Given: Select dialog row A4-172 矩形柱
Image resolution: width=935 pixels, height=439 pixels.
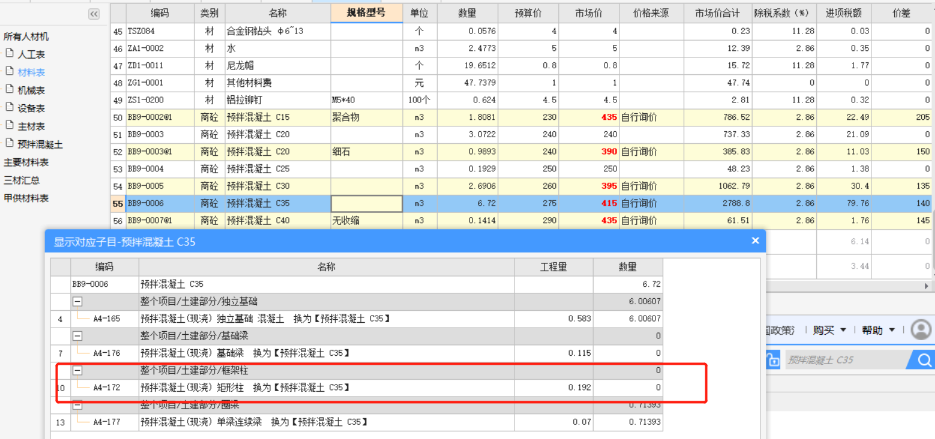Looking at the screenshot, I should click(x=357, y=388).
